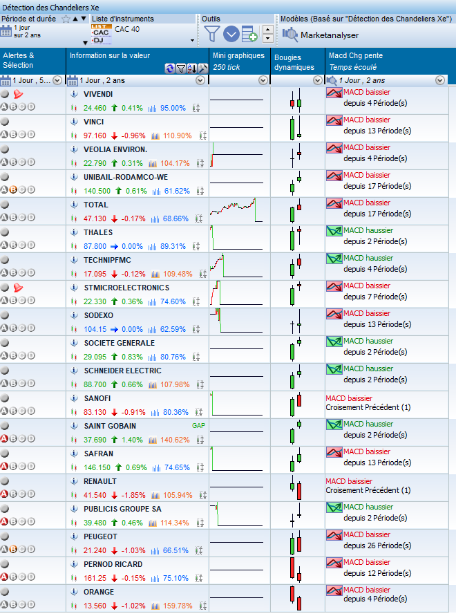Toggle the grey selection circle for SODEXO
This screenshot has width=456, height=616.
pos(5,315)
